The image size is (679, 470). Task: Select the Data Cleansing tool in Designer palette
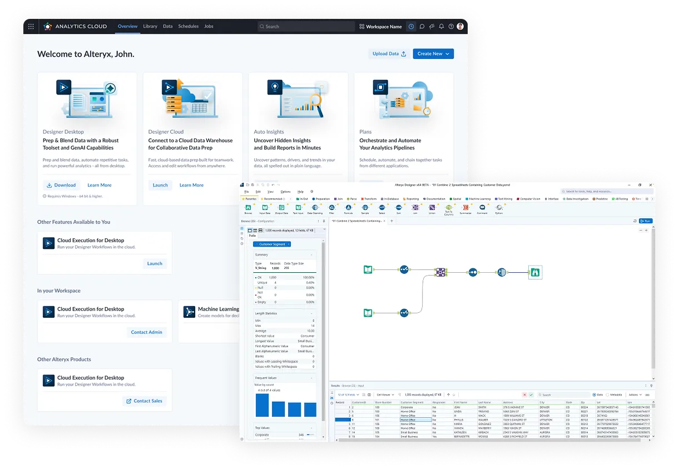pos(315,209)
